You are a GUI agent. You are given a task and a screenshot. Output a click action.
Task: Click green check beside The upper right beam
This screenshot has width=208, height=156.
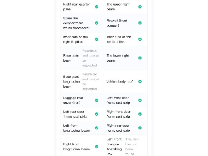pyautogui.click(x=140, y=7)
